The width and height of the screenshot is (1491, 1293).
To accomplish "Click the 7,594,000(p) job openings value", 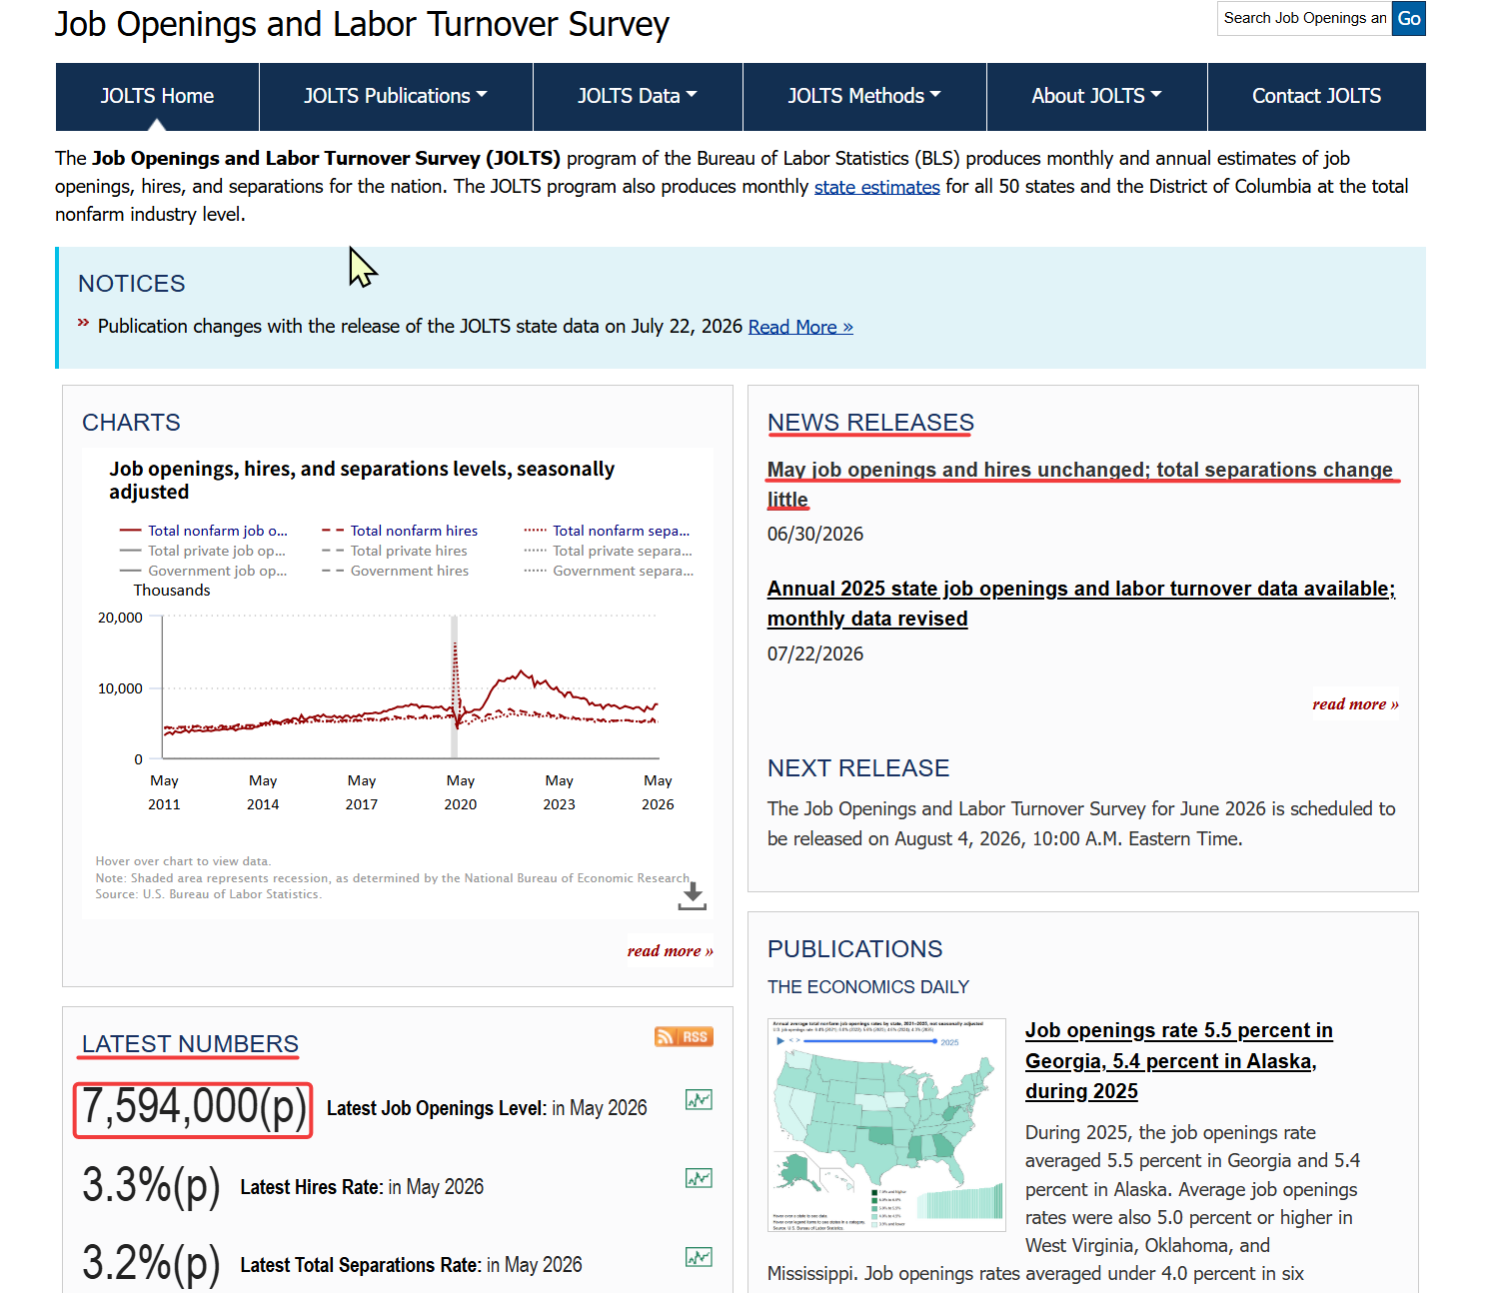I will click(194, 1108).
